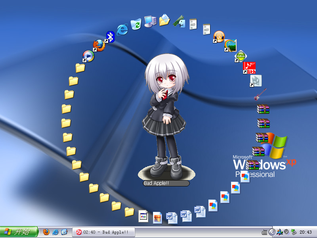Viewport: 317px width, 238px height.
Task: Select the memory chip and computer face icon
Action: [x=179, y=21]
